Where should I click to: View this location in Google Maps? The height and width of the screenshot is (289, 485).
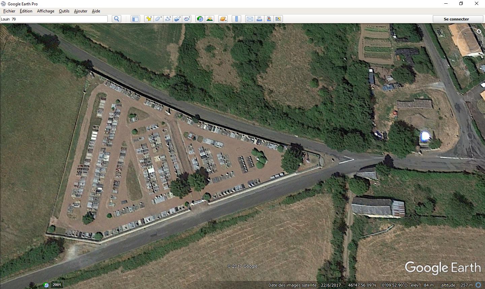(x=278, y=19)
